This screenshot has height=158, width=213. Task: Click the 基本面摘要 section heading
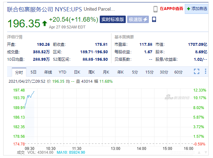pyautogui.click(x=124, y=37)
